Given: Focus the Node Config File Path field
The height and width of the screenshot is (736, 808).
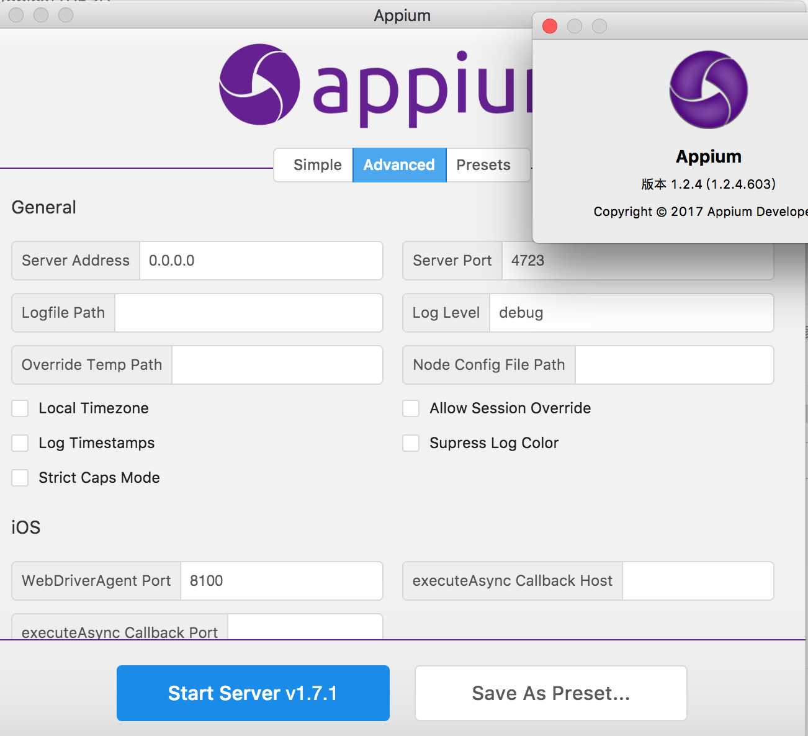Looking at the screenshot, I should click(674, 365).
